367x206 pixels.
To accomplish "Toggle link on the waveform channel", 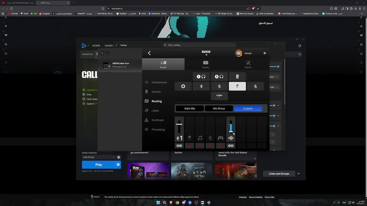I will click(x=231, y=146).
